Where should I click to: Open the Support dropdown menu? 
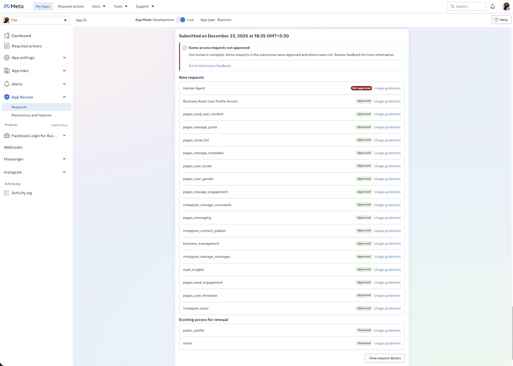click(x=145, y=6)
